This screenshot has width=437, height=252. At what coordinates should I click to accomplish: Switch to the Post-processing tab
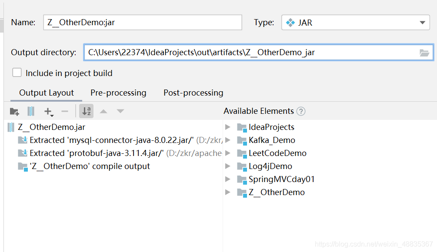[x=193, y=93]
